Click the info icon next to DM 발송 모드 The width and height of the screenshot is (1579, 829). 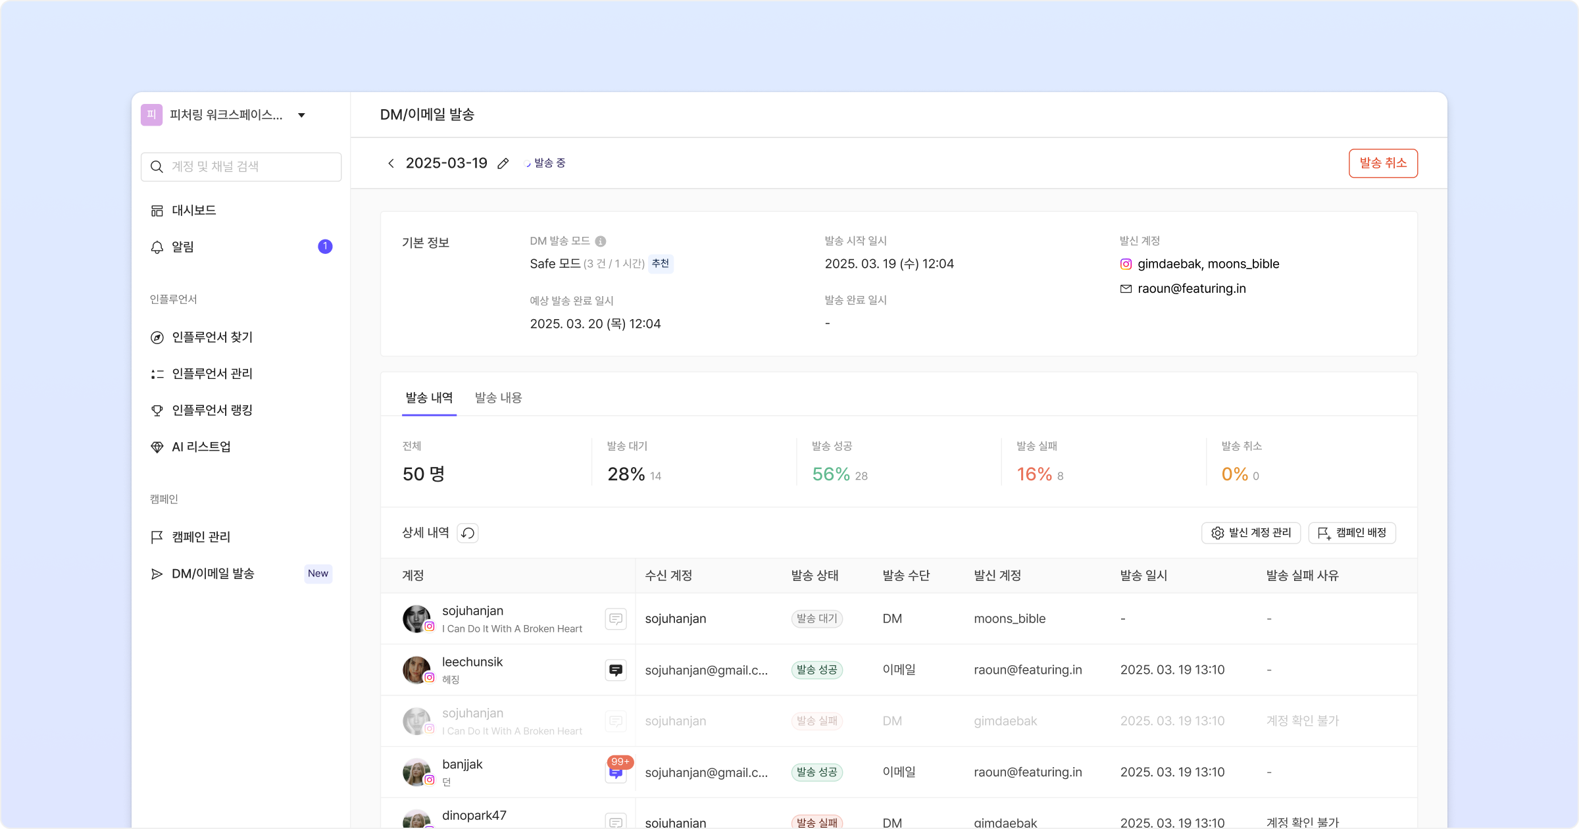tap(601, 241)
